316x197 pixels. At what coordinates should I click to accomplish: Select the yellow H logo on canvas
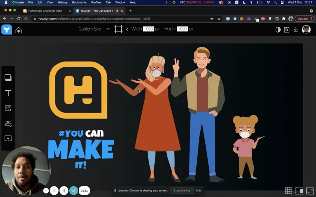(x=79, y=90)
